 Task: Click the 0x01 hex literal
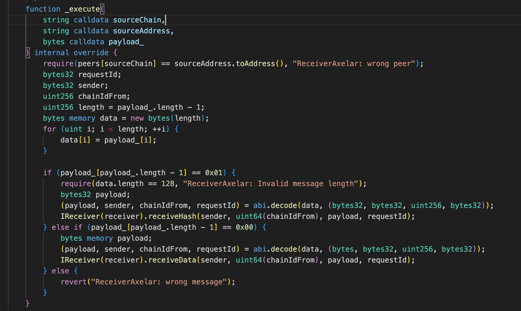point(214,173)
